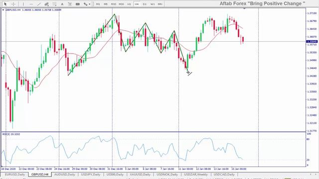
Task: Click the 1.34280 price scale value
Action: click(312, 76)
